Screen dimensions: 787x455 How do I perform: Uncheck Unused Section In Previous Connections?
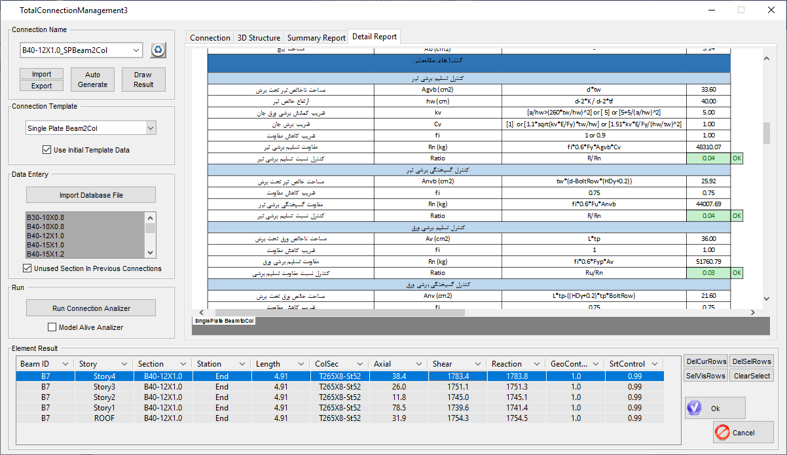(x=27, y=268)
